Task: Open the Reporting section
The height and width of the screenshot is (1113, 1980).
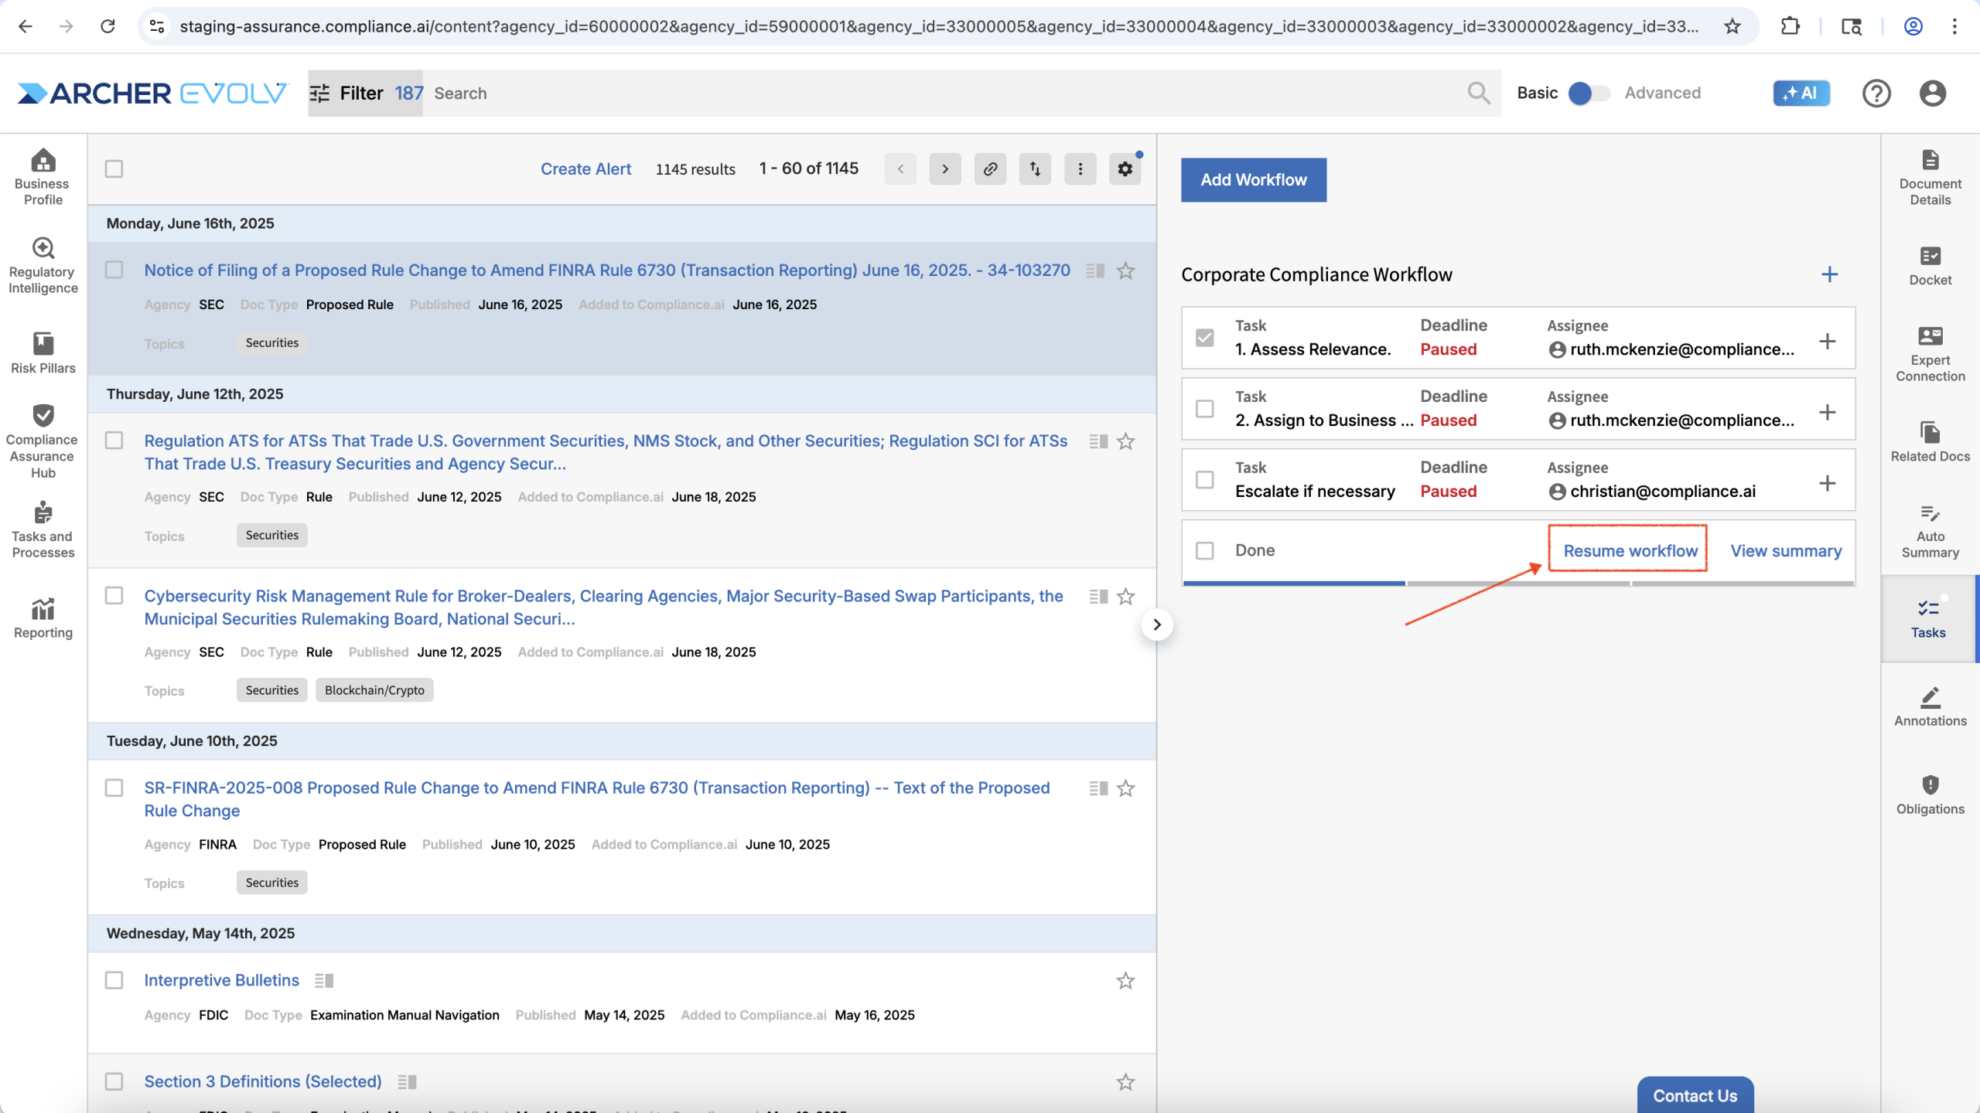Action: click(43, 618)
